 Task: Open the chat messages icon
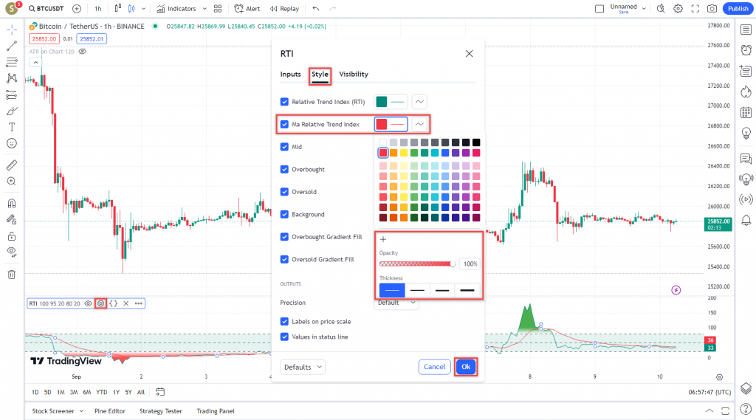[746, 158]
